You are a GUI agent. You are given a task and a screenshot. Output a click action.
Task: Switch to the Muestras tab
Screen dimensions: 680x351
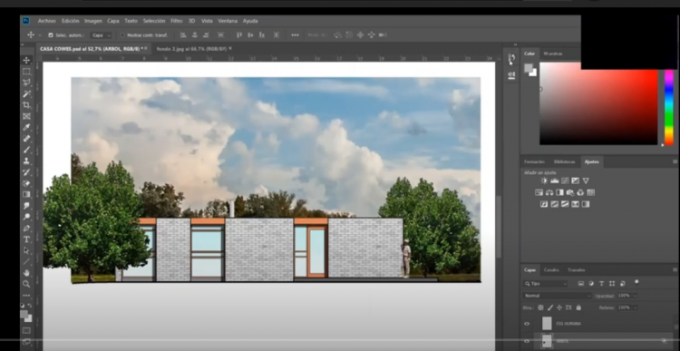click(x=553, y=54)
